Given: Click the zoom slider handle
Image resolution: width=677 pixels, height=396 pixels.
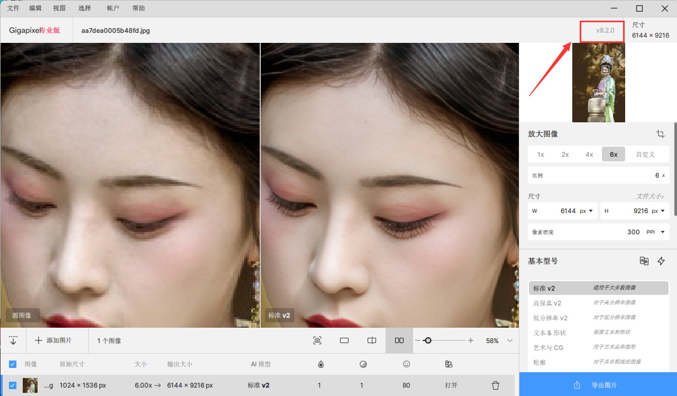Looking at the screenshot, I should 428,340.
